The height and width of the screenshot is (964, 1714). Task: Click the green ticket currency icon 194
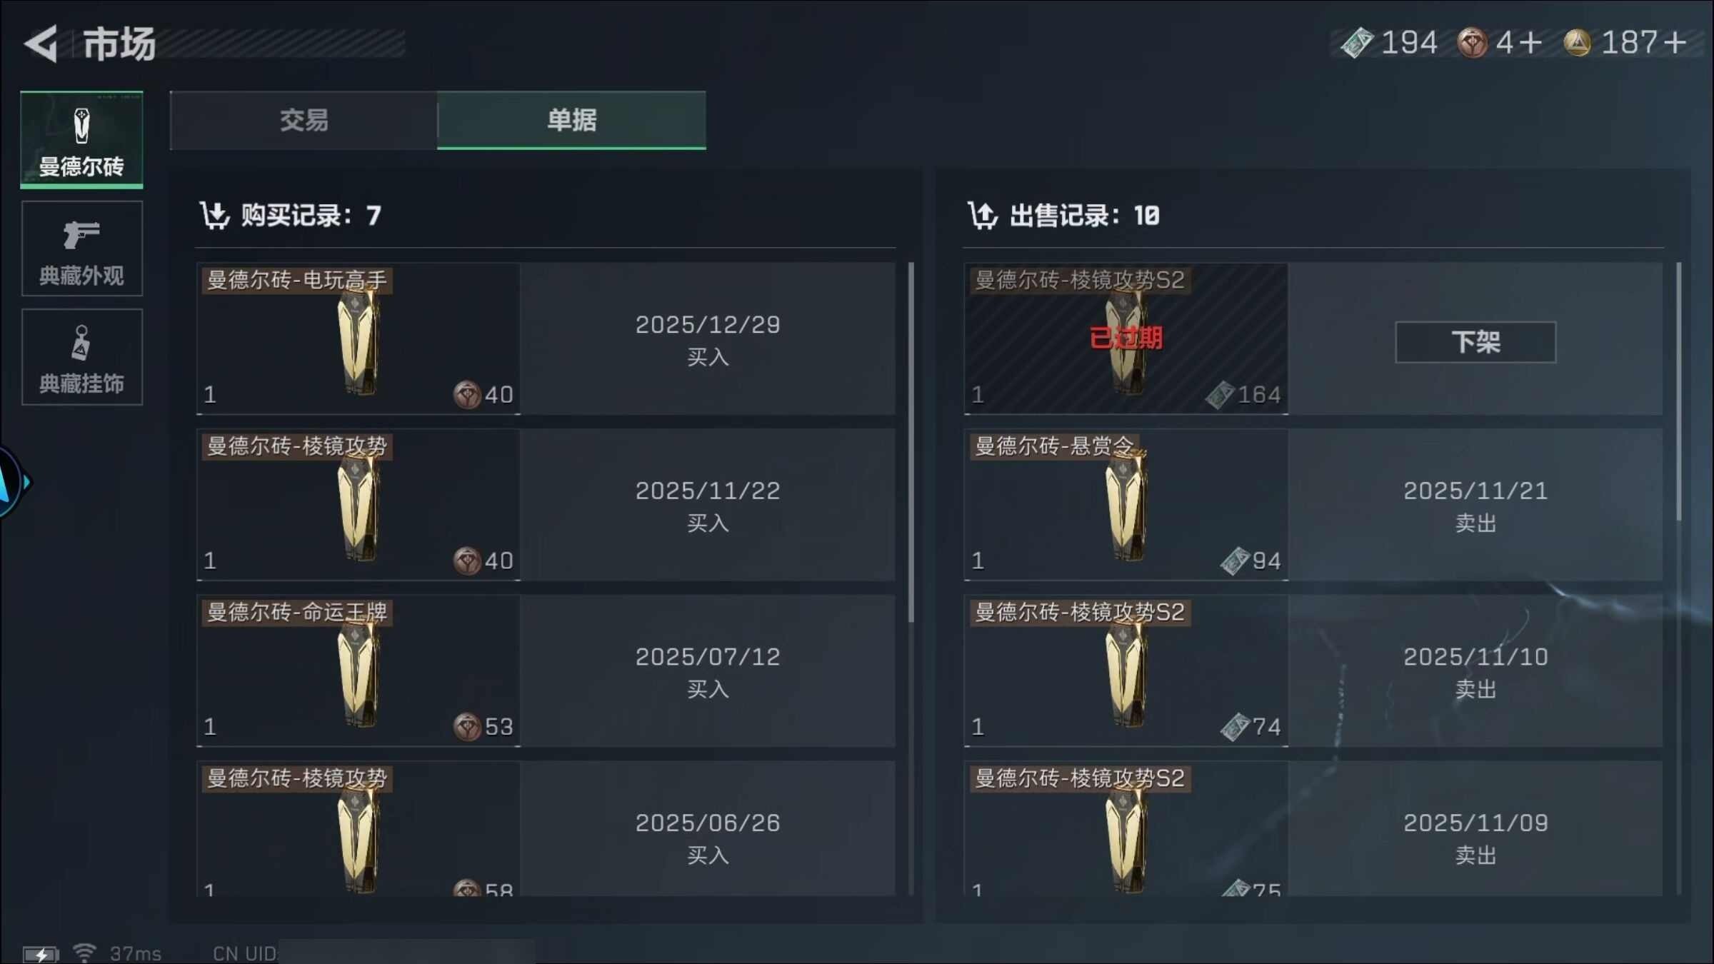click(x=1357, y=43)
